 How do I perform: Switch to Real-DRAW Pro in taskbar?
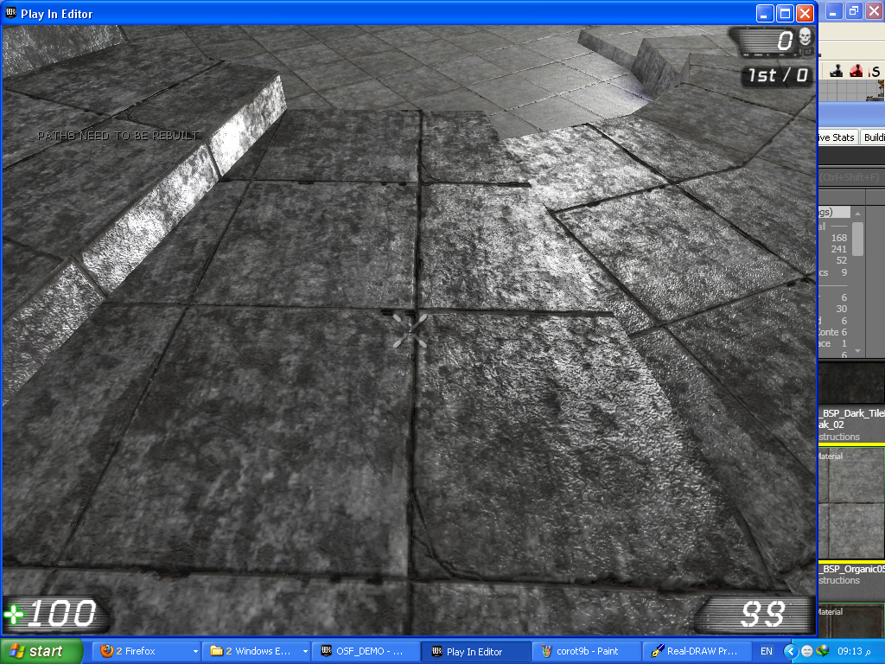pos(697,651)
